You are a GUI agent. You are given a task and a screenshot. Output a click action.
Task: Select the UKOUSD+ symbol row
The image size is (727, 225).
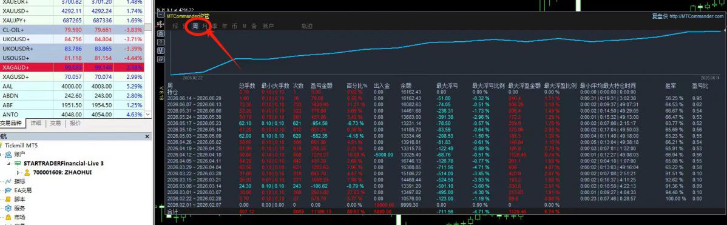(72, 39)
